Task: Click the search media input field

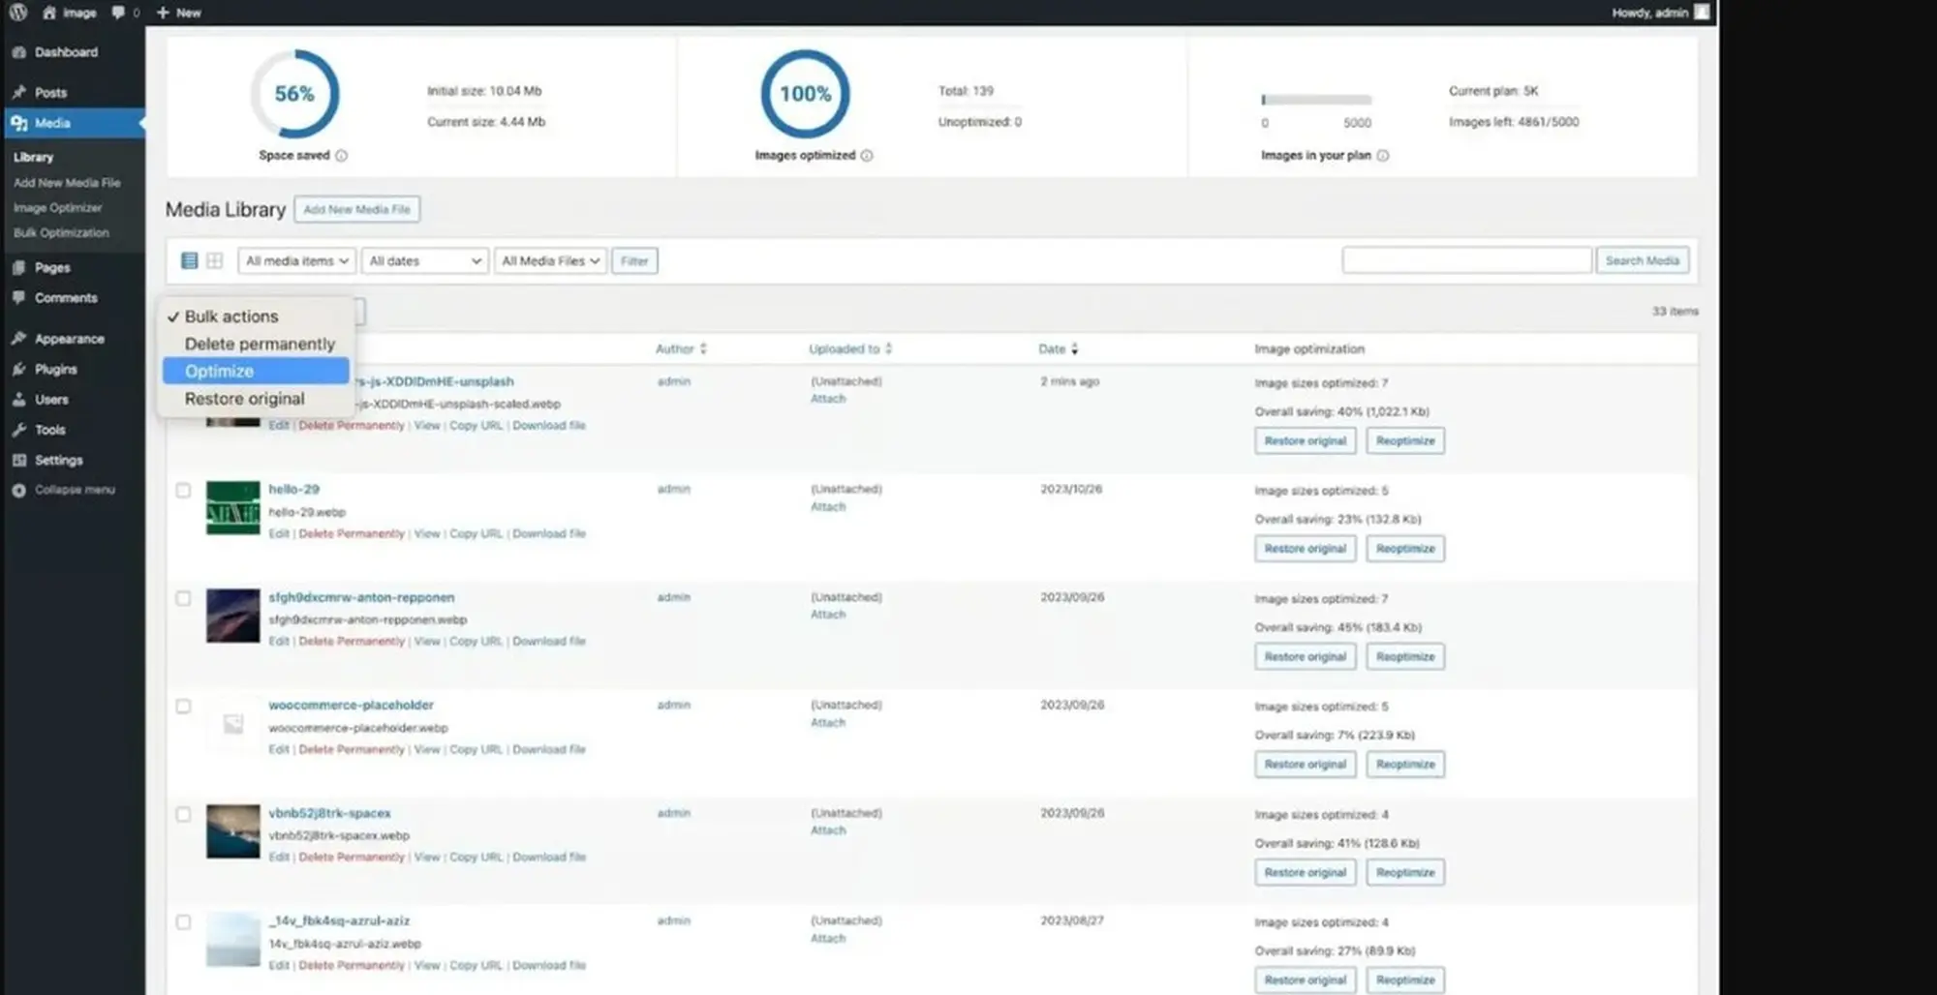Action: point(1466,260)
